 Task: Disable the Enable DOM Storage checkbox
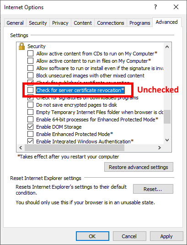(x=31, y=127)
